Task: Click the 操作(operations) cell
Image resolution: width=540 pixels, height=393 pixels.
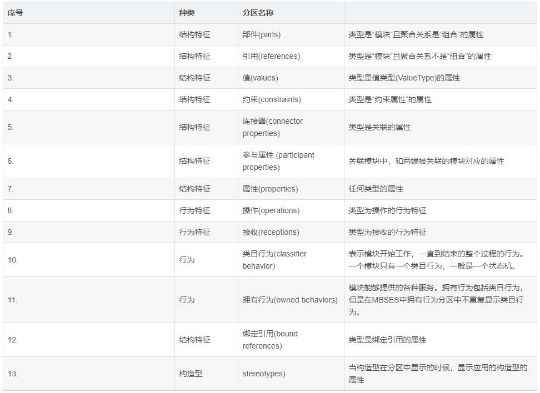Action: coord(291,210)
